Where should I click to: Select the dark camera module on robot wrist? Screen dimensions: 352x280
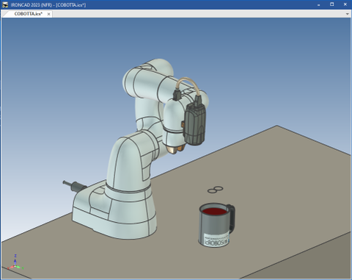coord(194,123)
